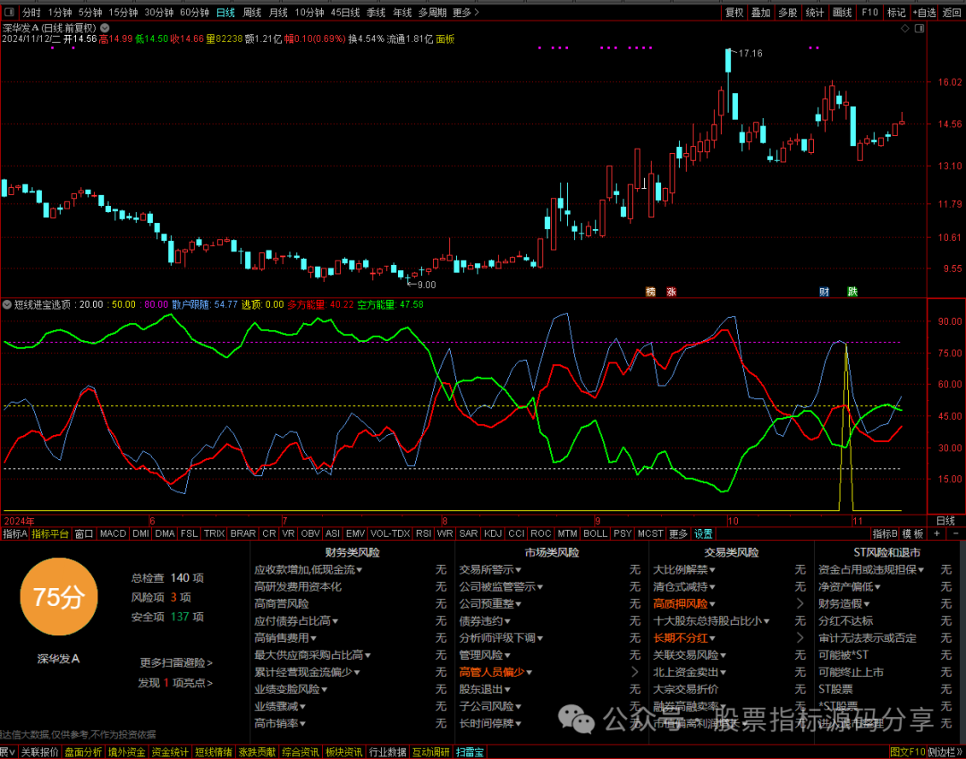Click the panel toggle icon beside the diamond icon
Image resolution: width=966 pixels, height=759 pixels.
point(919,29)
